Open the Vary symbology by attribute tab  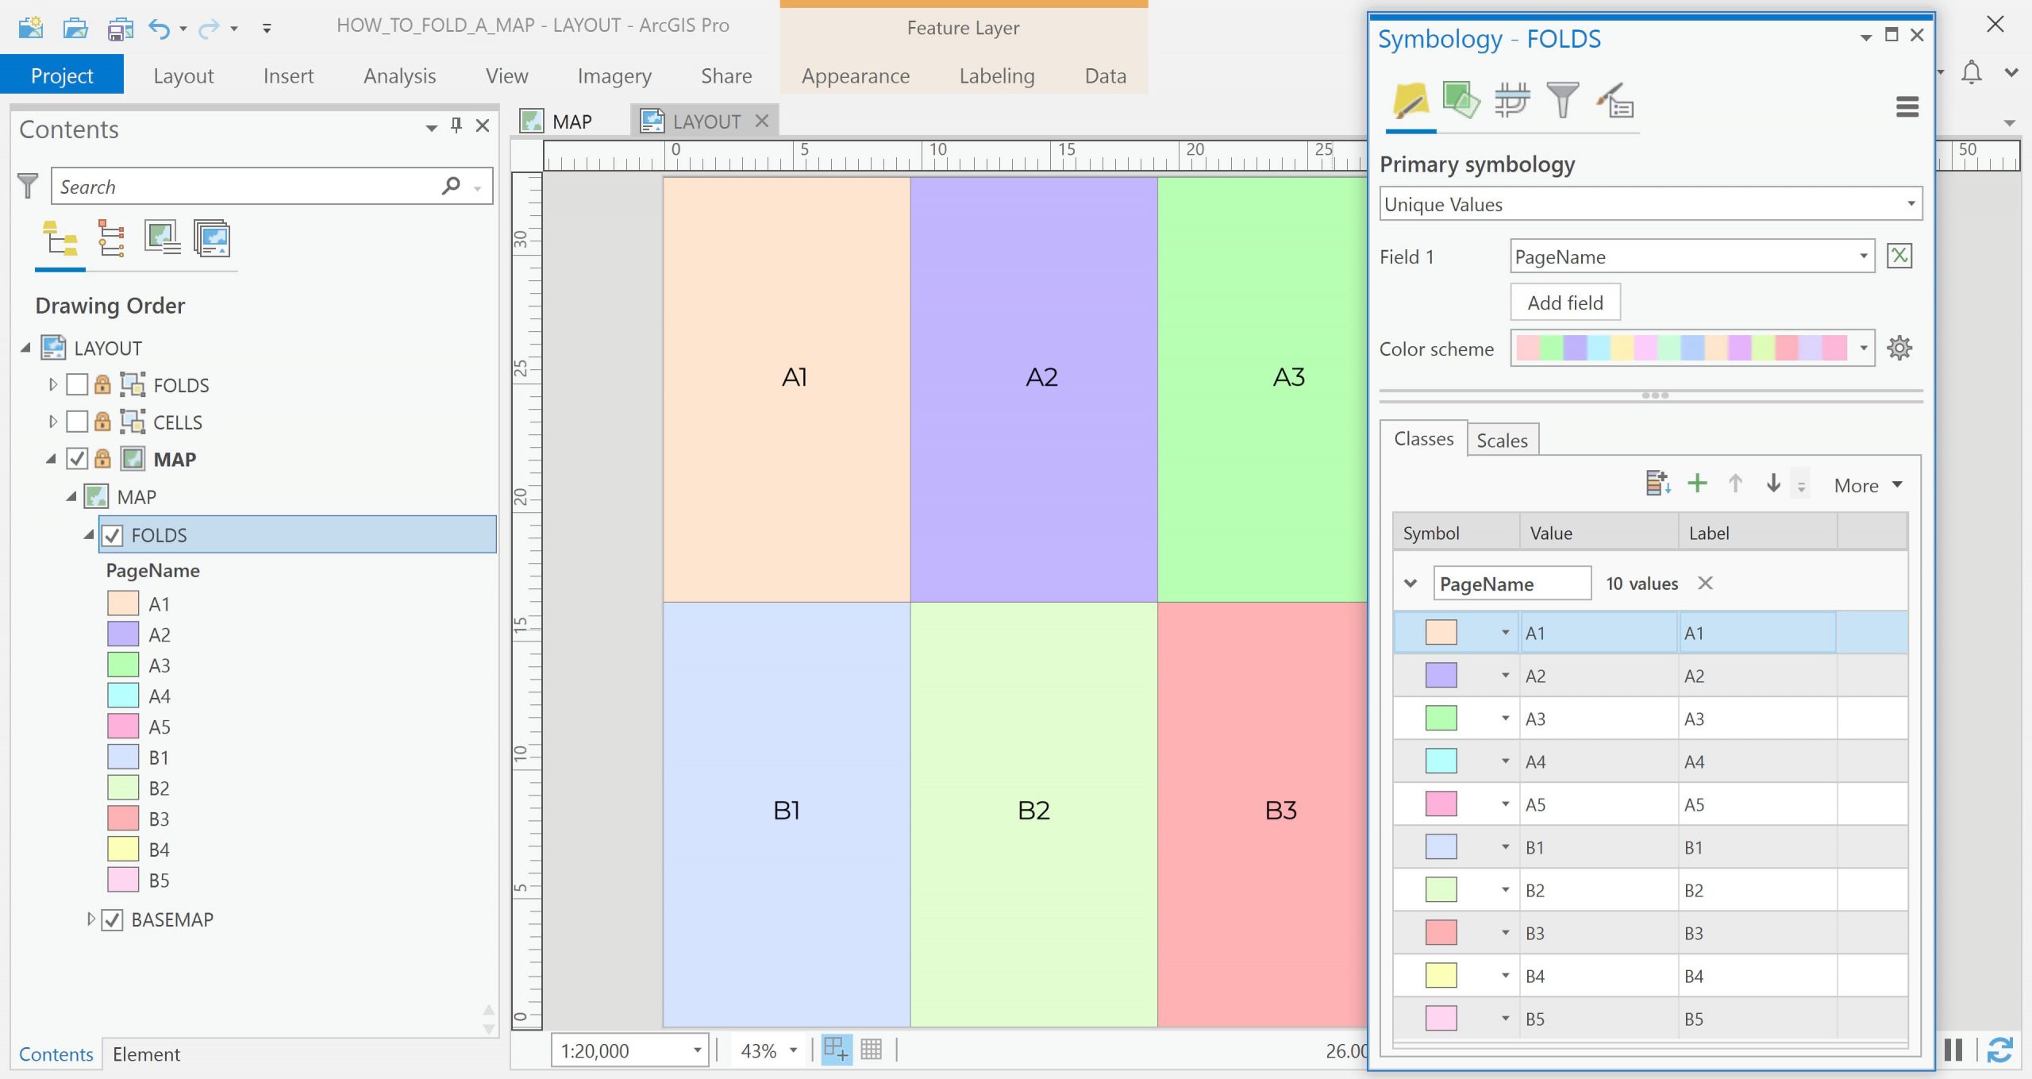pyautogui.click(x=1460, y=101)
